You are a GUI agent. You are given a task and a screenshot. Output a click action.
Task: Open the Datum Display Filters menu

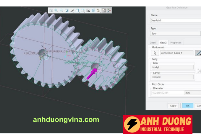coord(98,10)
